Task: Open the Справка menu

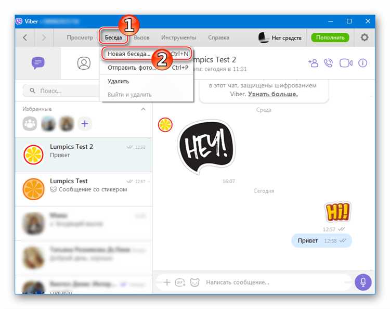Action: 218,37
